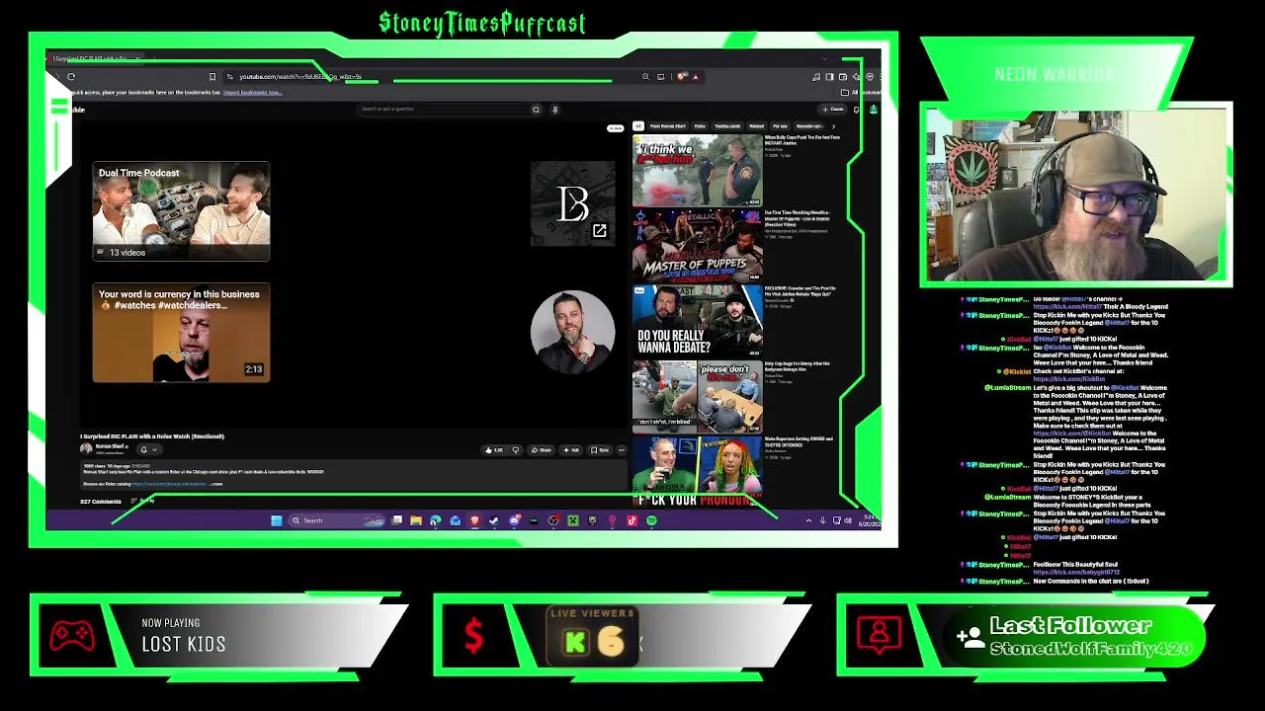1265x711 pixels.
Task: Click the round channel avatar end card
Action: coord(572,332)
